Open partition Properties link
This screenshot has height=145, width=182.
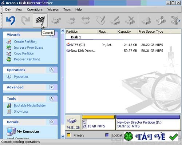point(21,77)
